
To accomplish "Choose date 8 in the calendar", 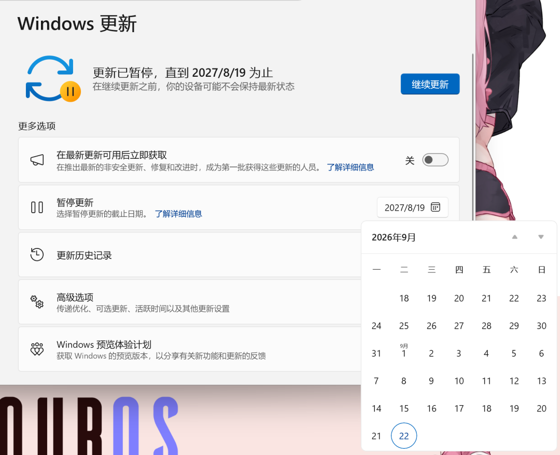I will point(404,381).
